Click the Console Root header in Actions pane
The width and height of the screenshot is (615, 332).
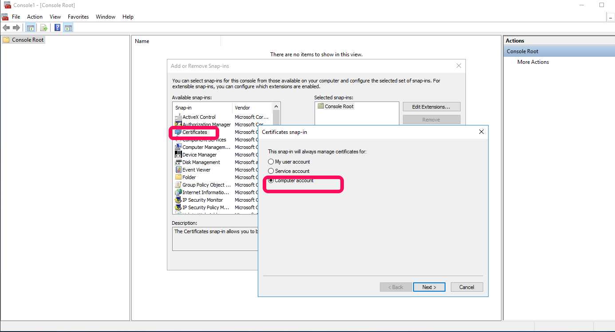558,51
